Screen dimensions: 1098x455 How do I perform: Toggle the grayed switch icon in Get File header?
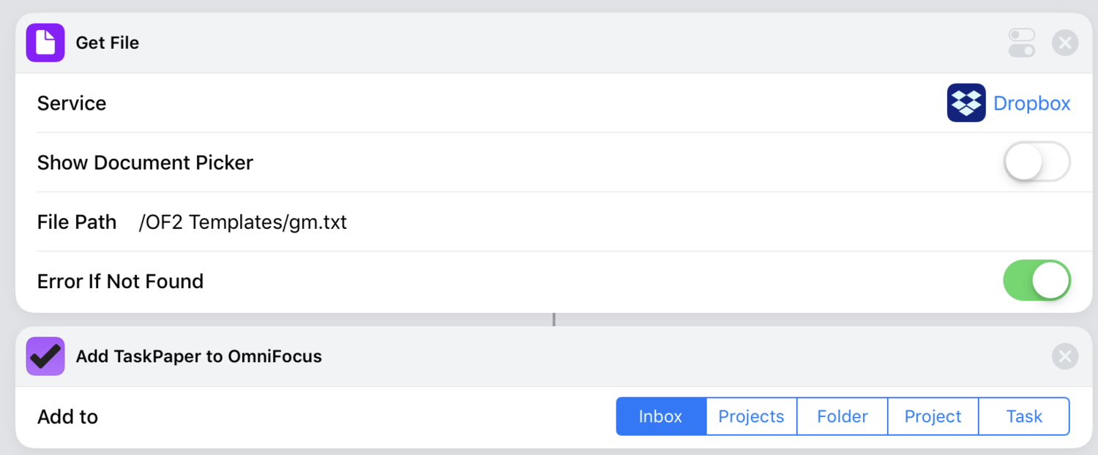point(1021,42)
